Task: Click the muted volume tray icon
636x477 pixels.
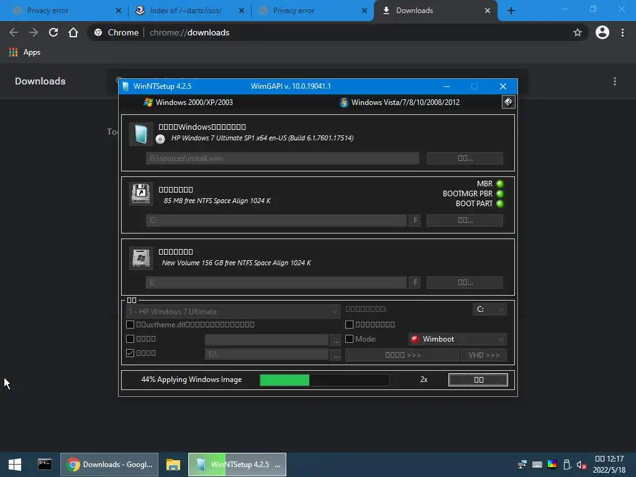Action: [581, 465]
